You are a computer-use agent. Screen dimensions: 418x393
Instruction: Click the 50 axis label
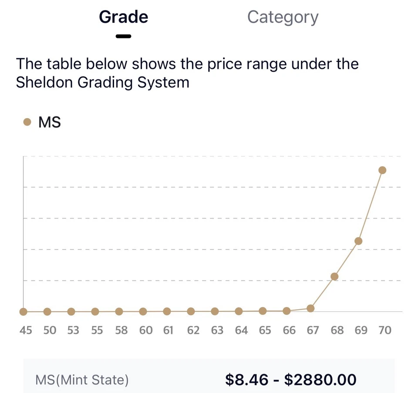(50, 331)
